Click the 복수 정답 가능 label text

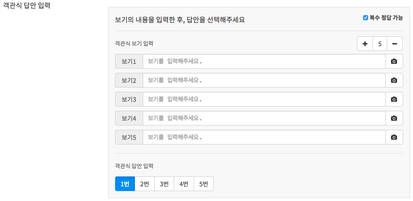[x=386, y=18]
